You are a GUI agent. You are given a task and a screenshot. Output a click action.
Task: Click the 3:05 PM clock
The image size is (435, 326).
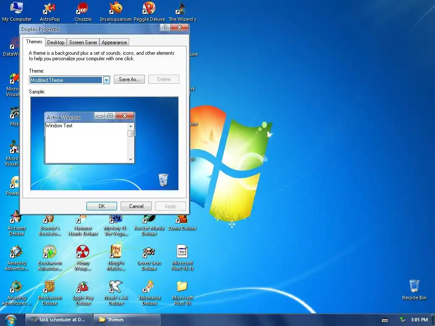pos(419,320)
